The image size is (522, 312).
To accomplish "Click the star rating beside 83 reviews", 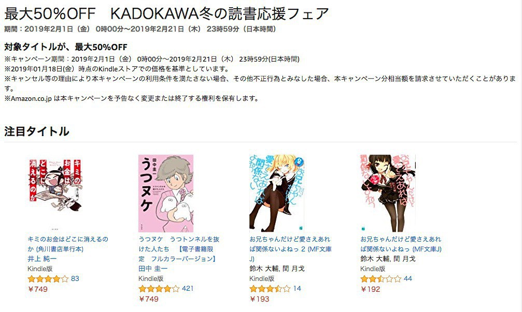I will click(x=48, y=279).
